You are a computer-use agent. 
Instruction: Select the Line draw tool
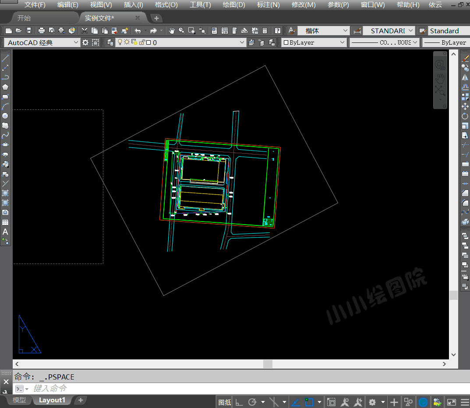[x=5, y=58]
